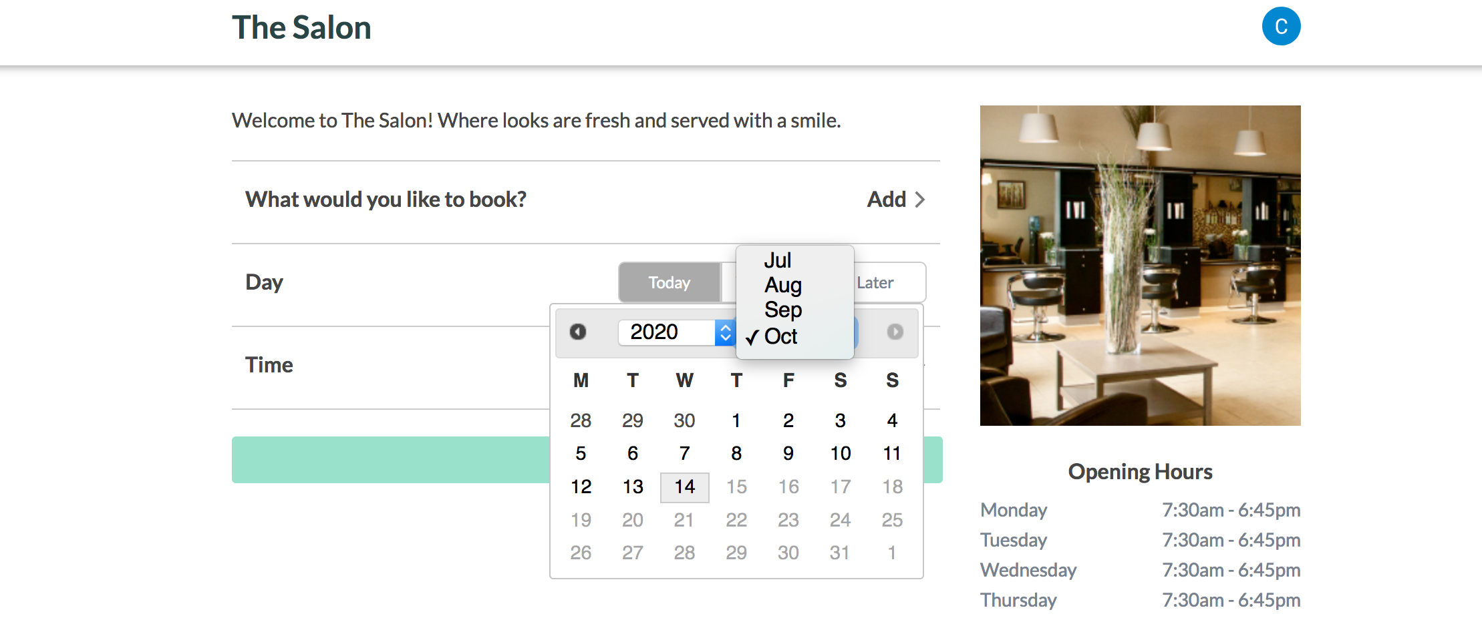The height and width of the screenshot is (618, 1482).
Task: Open the 2020 year dropdown stepper
Action: click(725, 332)
